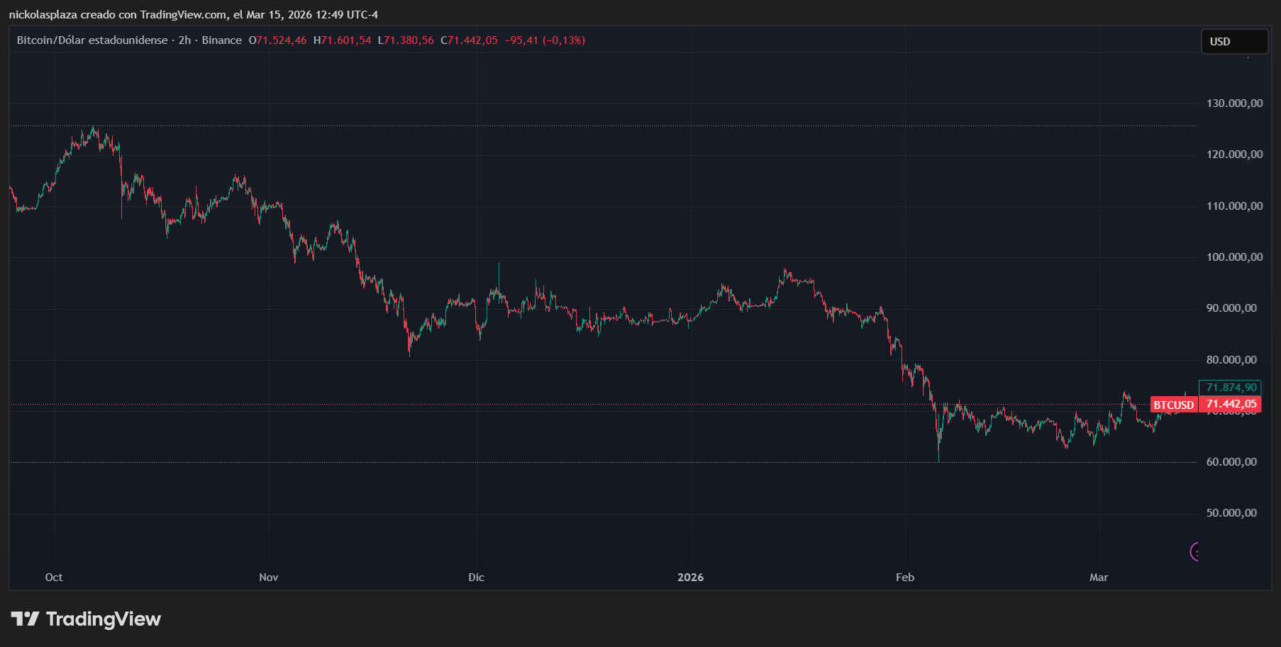Select the Feb label on time axis

point(905,578)
